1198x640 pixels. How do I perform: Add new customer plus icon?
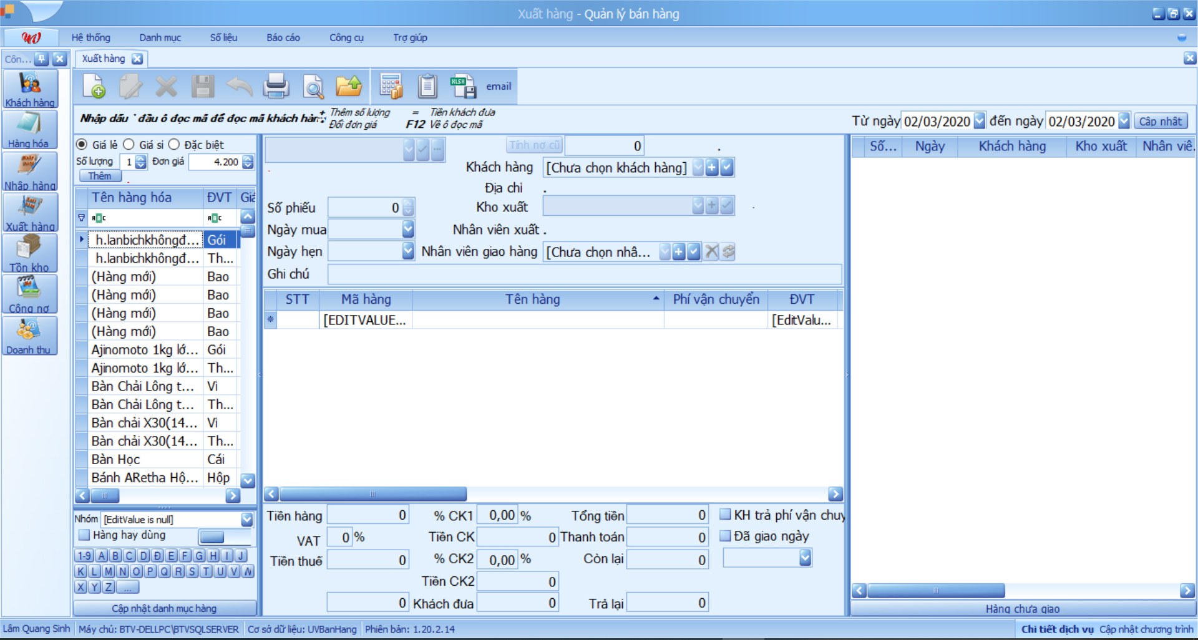(712, 167)
